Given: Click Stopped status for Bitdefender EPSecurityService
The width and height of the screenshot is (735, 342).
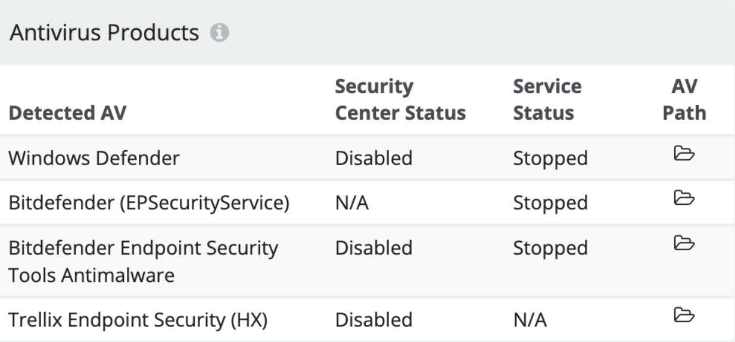Looking at the screenshot, I should tap(550, 203).
